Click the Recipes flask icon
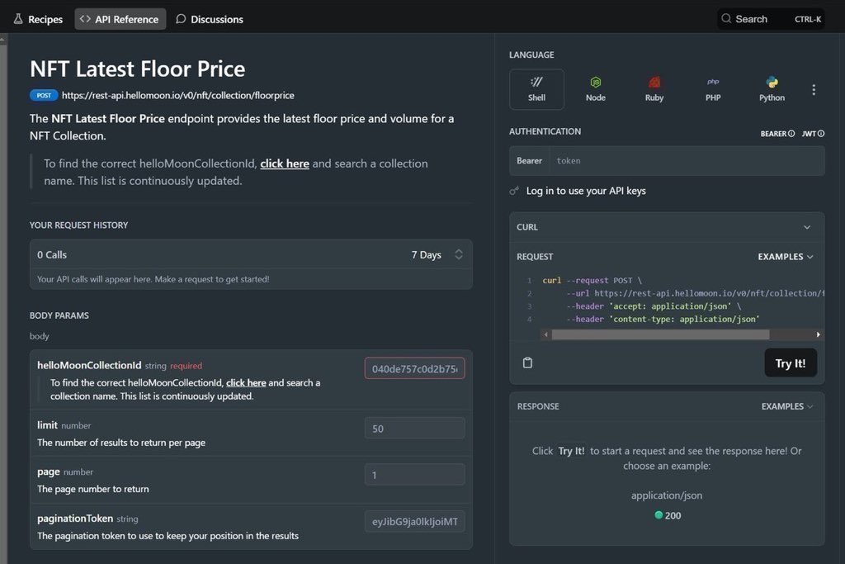This screenshot has width=845, height=564. pos(18,19)
